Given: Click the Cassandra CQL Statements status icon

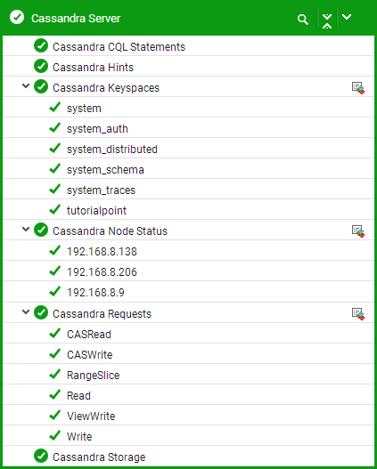Looking at the screenshot, I should (41, 45).
